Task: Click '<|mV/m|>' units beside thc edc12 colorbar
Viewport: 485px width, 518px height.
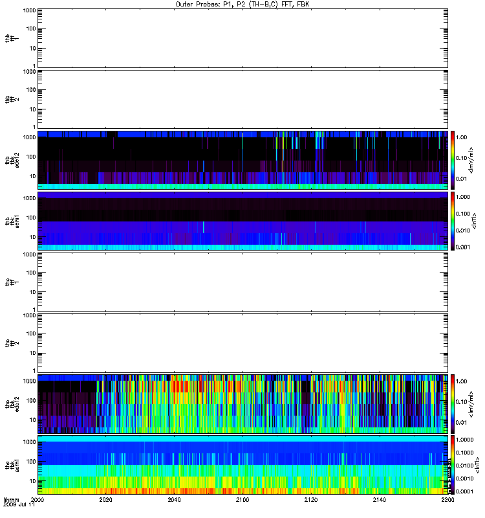Action: tap(471, 404)
